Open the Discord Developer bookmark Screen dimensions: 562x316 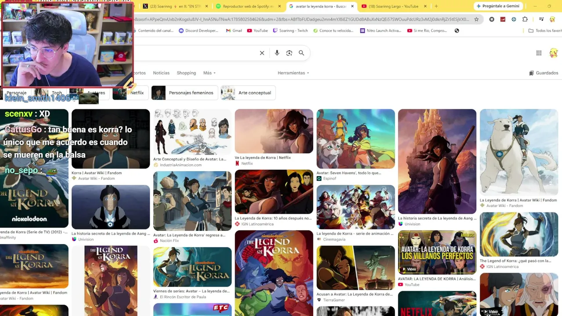(198, 31)
